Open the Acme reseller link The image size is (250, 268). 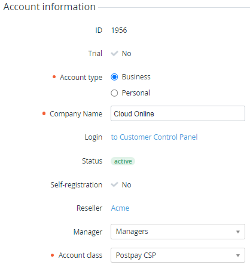[x=120, y=208]
